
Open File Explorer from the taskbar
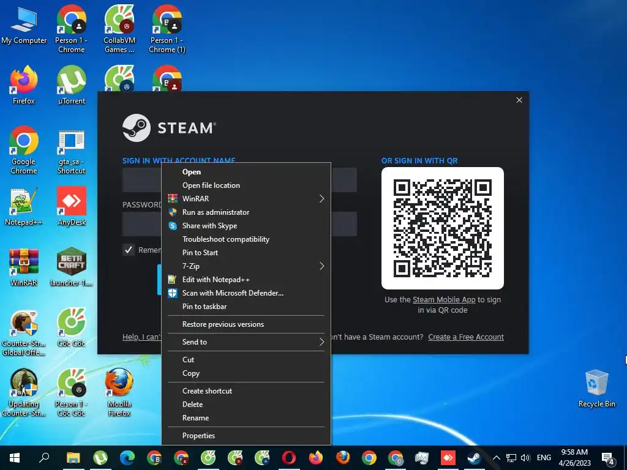coord(73,458)
